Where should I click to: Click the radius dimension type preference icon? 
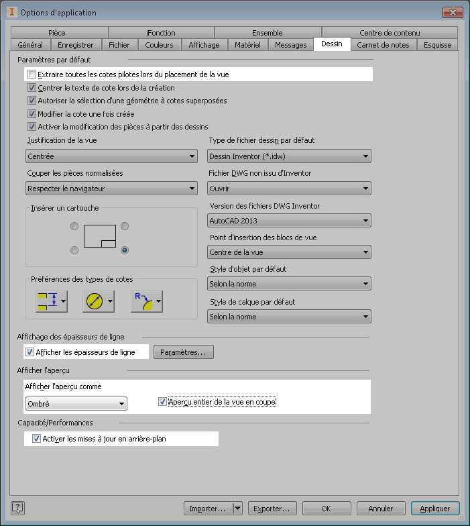pyautogui.click(x=143, y=301)
